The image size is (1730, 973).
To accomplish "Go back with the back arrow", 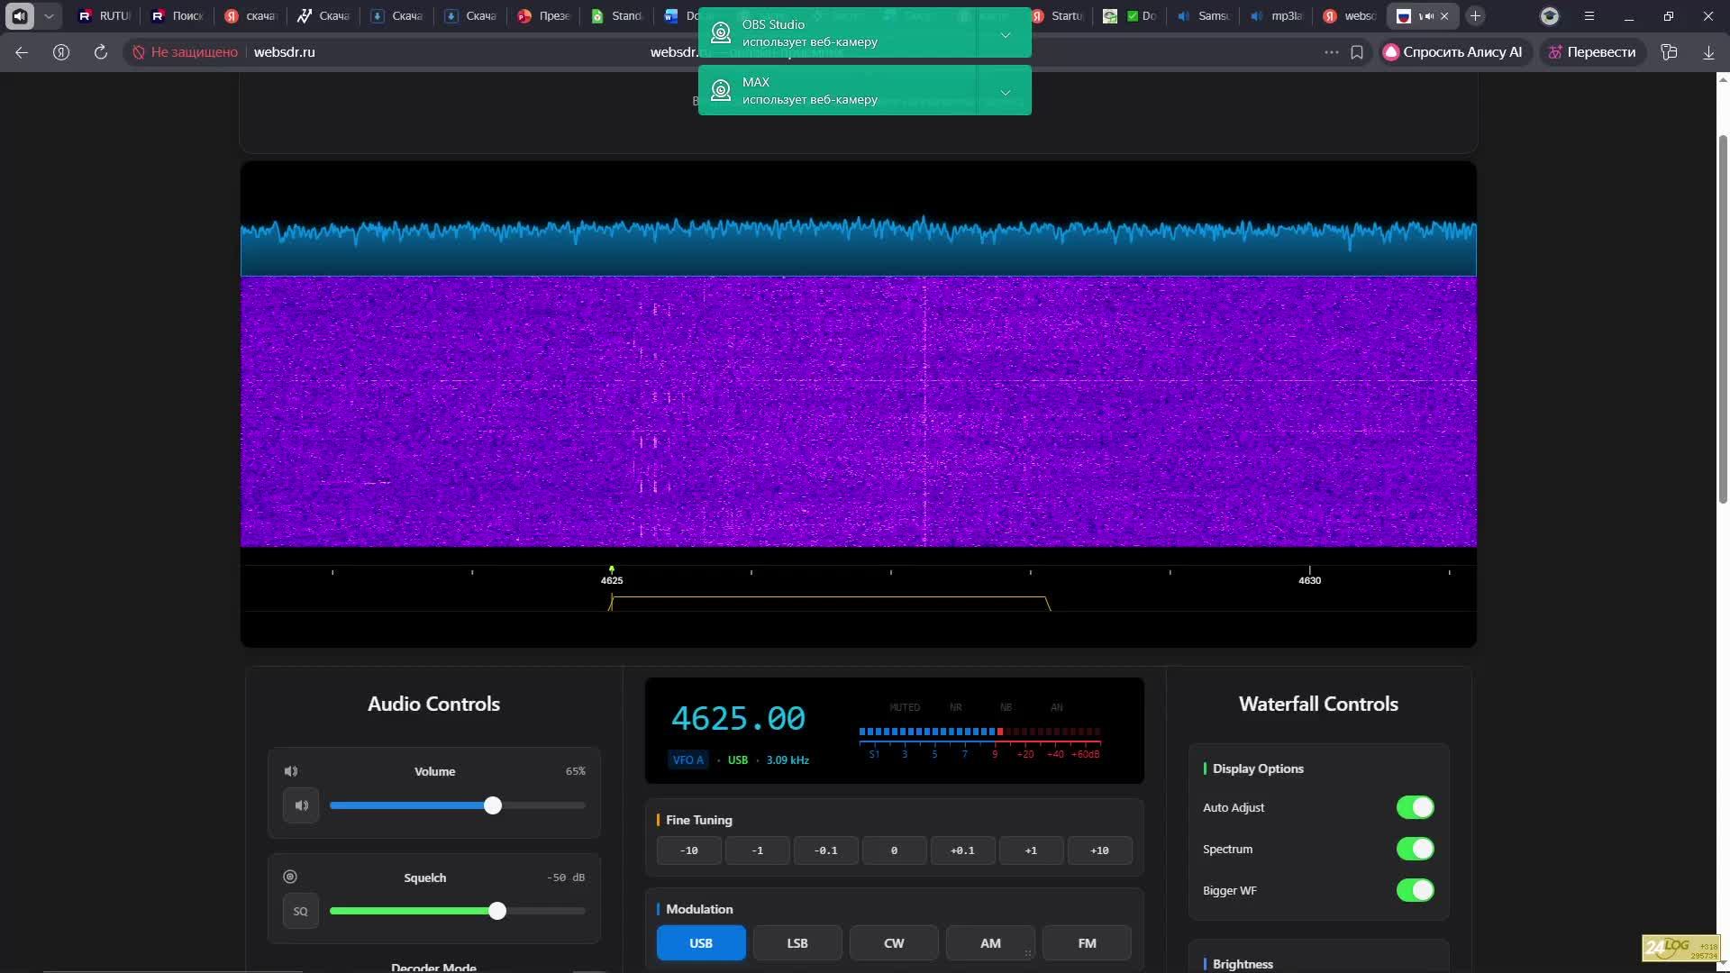I will (x=22, y=52).
